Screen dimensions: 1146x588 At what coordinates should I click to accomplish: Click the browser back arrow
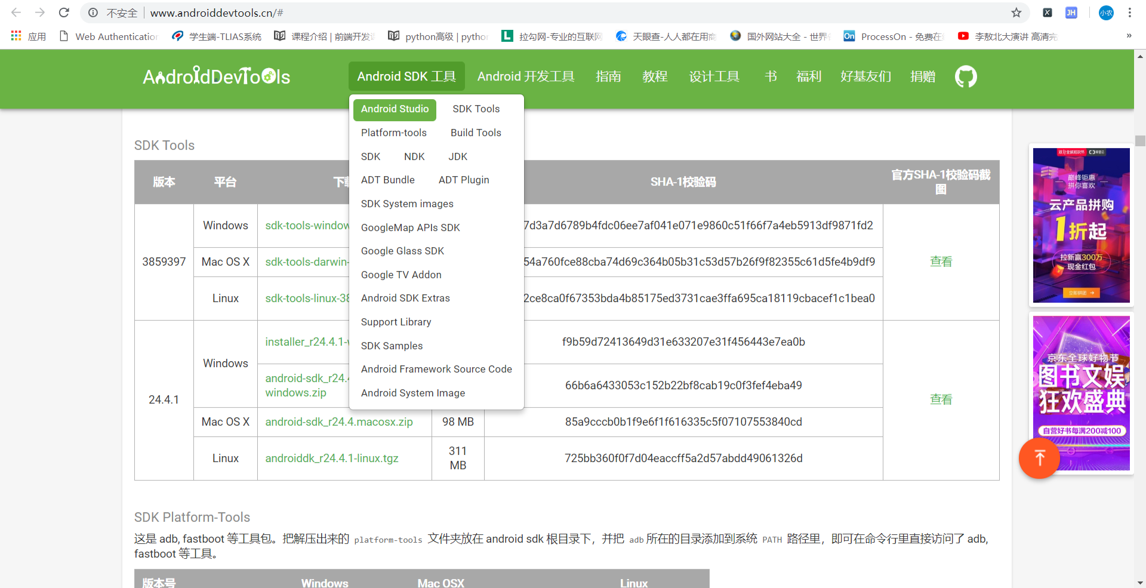(16, 13)
